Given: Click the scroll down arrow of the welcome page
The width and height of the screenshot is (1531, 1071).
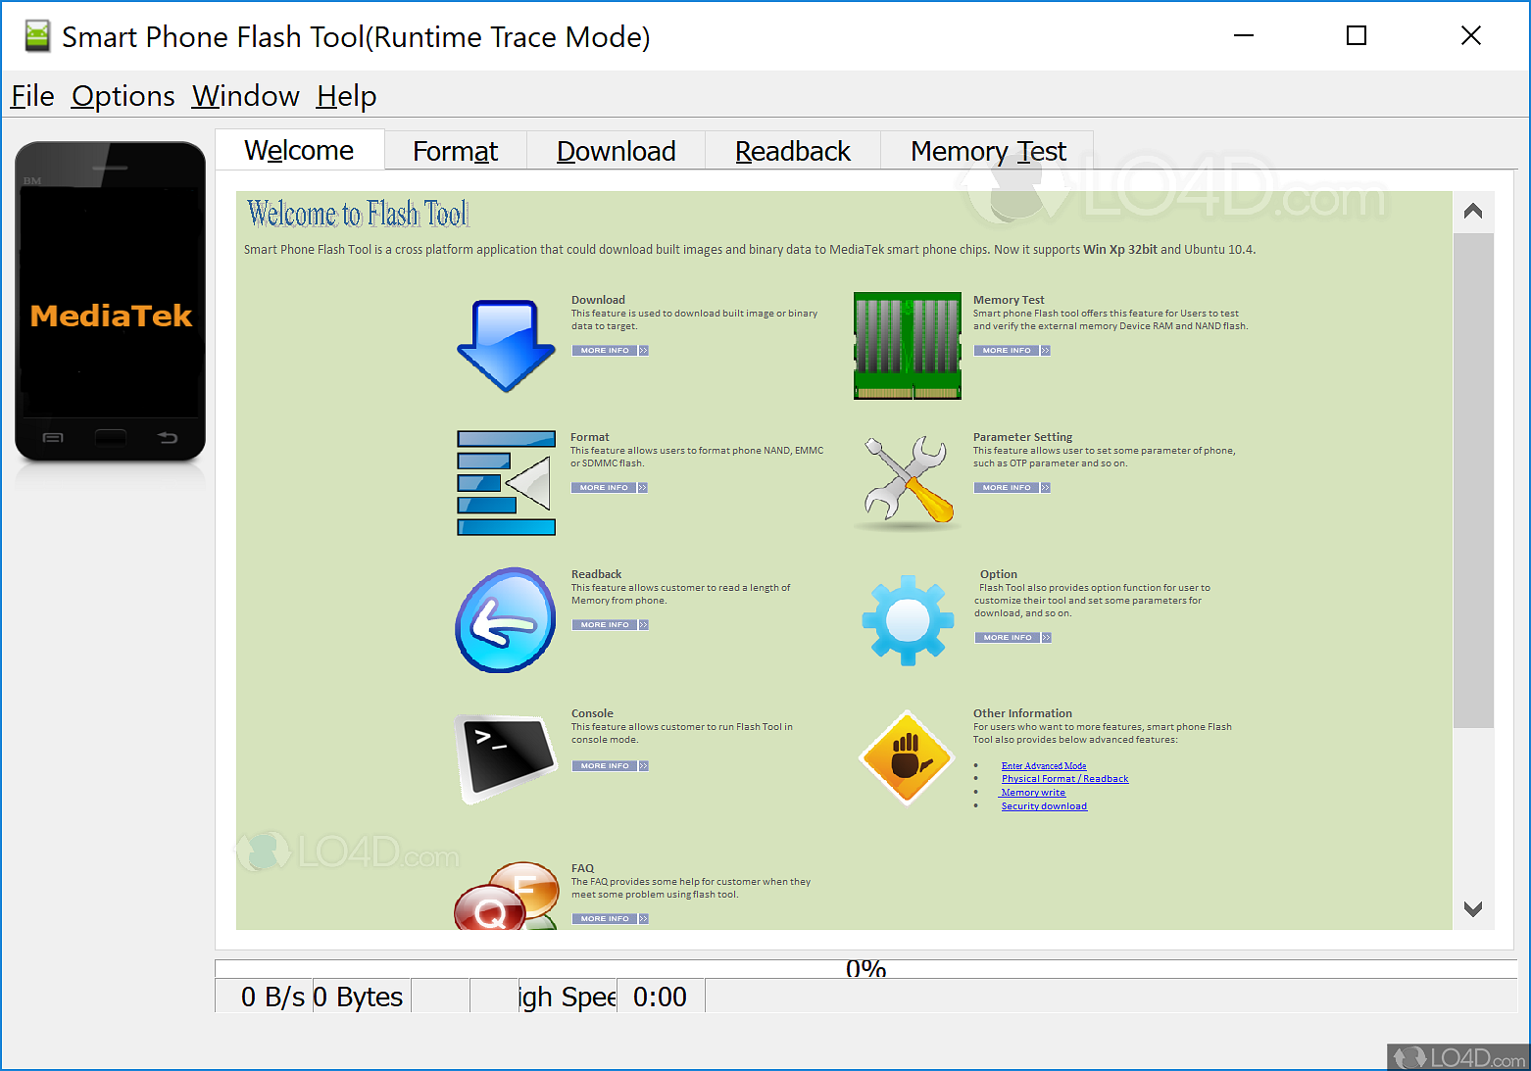Looking at the screenshot, I should click(x=1472, y=909).
